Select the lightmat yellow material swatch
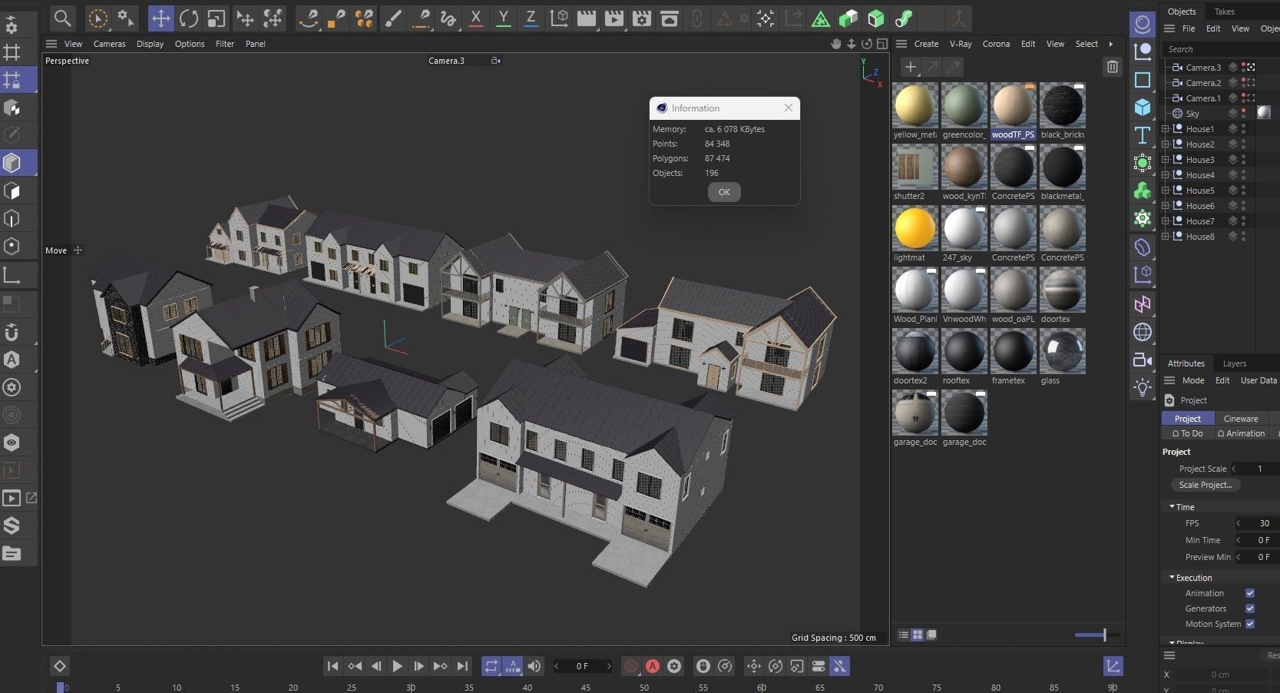Image resolution: width=1280 pixels, height=693 pixels. pos(915,228)
